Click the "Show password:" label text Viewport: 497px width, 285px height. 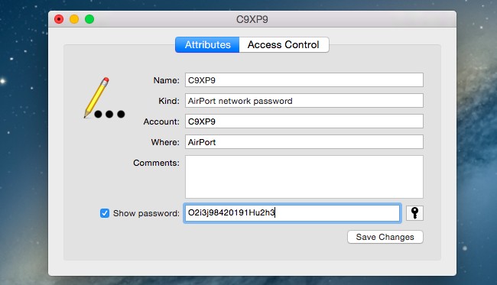coord(146,213)
